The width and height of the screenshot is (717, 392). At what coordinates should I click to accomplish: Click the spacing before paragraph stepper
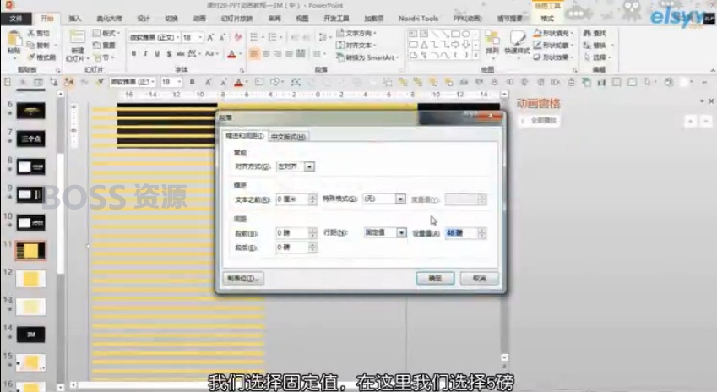tap(312, 233)
